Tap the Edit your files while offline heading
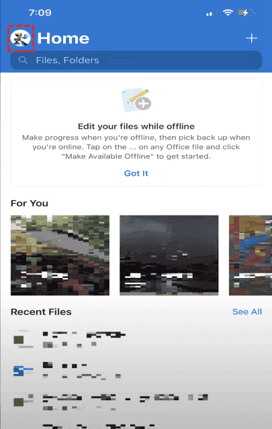 [x=136, y=126]
